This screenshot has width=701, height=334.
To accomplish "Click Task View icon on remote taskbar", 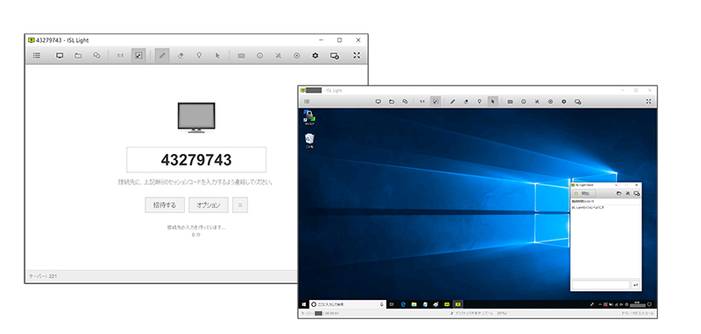I will (x=392, y=304).
